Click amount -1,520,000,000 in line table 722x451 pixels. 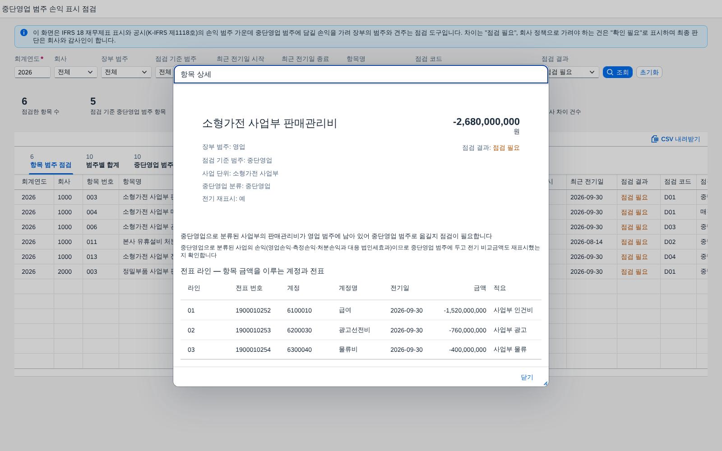(465, 310)
